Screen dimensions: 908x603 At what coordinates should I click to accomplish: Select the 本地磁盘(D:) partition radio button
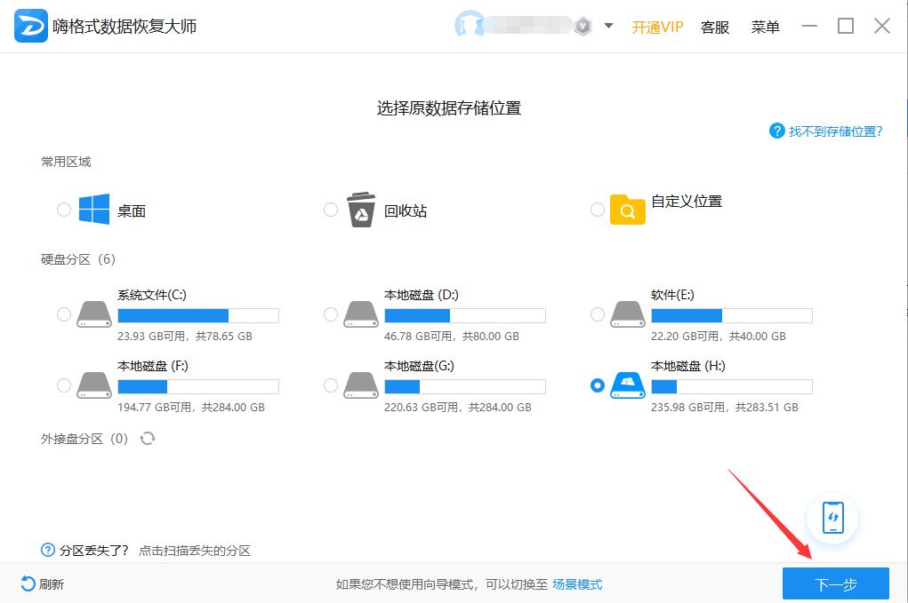click(x=330, y=314)
